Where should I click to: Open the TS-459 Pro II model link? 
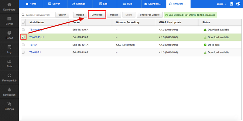tap(37, 37)
